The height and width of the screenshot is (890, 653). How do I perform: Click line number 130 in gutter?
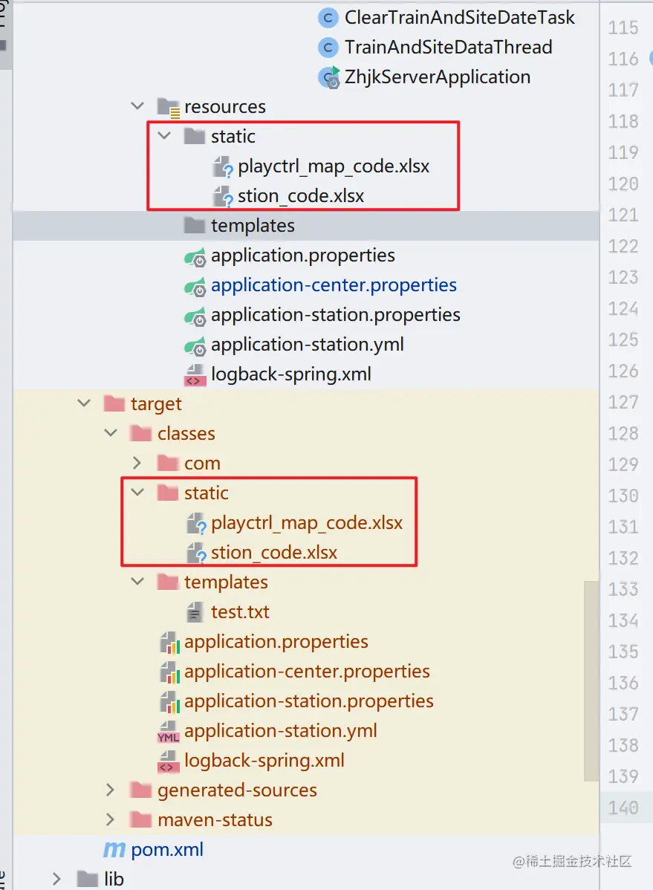click(623, 496)
